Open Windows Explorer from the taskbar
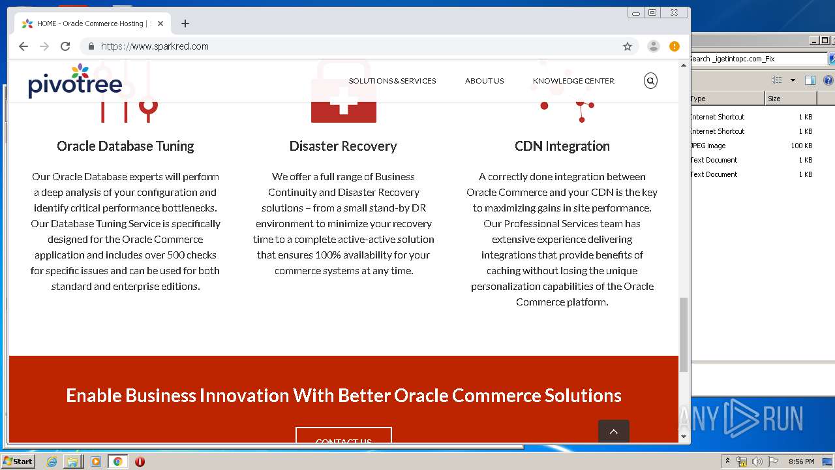The width and height of the screenshot is (835, 470). 72,462
